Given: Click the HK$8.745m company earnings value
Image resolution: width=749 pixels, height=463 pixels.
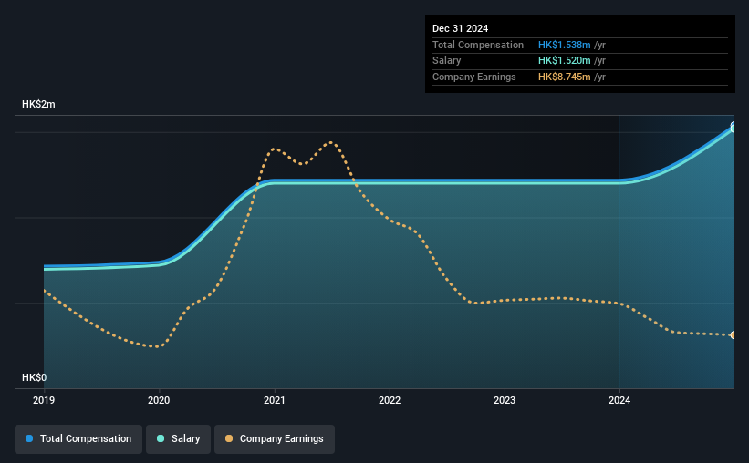Looking at the screenshot, I should [x=564, y=77].
